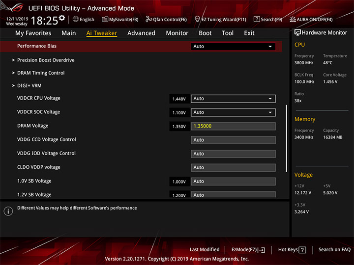
Task: Open the Hot Keys help
Action: [x=292, y=250]
